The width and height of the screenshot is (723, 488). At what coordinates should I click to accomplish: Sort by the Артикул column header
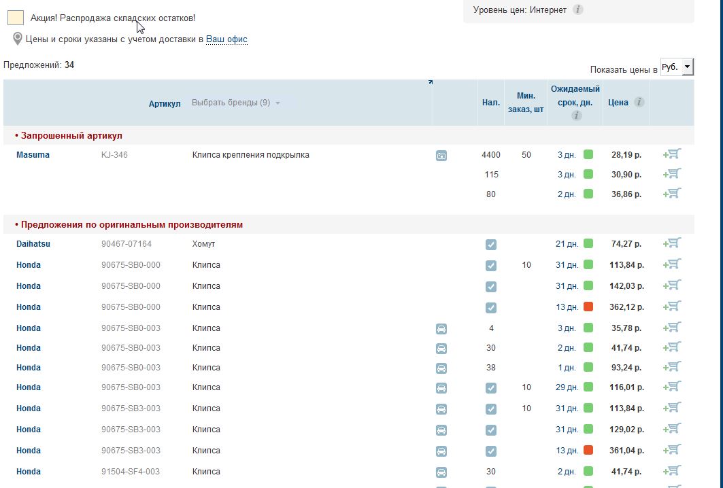(165, 104)
